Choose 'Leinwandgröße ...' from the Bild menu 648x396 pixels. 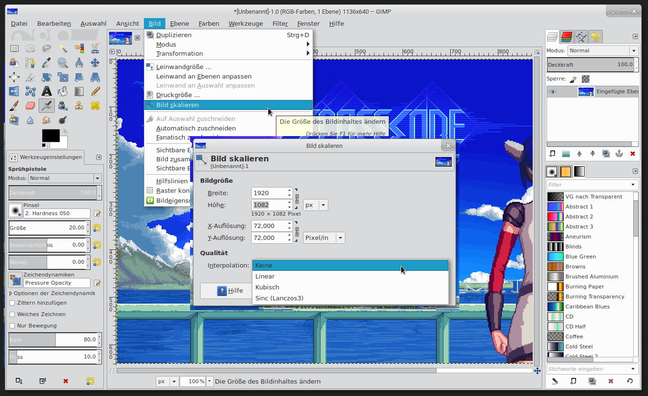coord(228,67)
